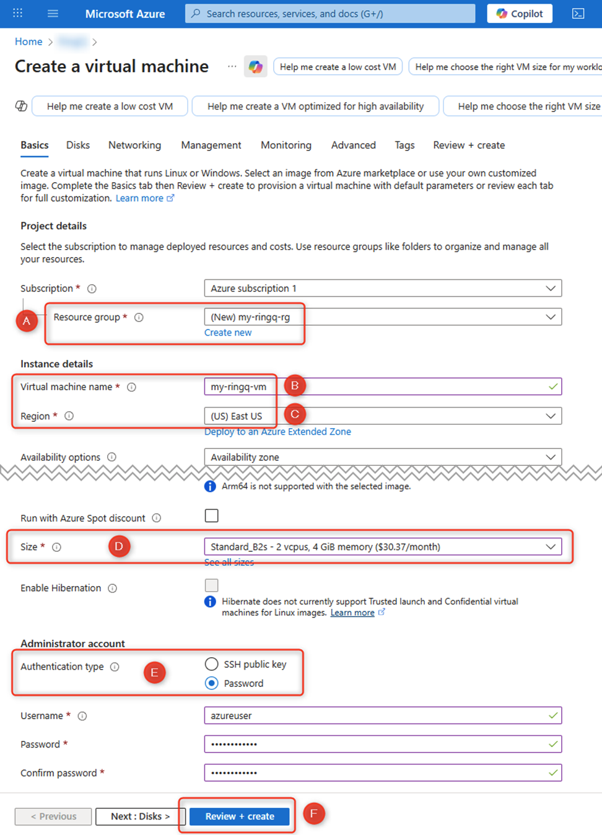The height and width of the screenshot is (835, 602).
Task: Enable Run with Azure Spot discount
Action: pyautogui.click(x=211, y=515)
